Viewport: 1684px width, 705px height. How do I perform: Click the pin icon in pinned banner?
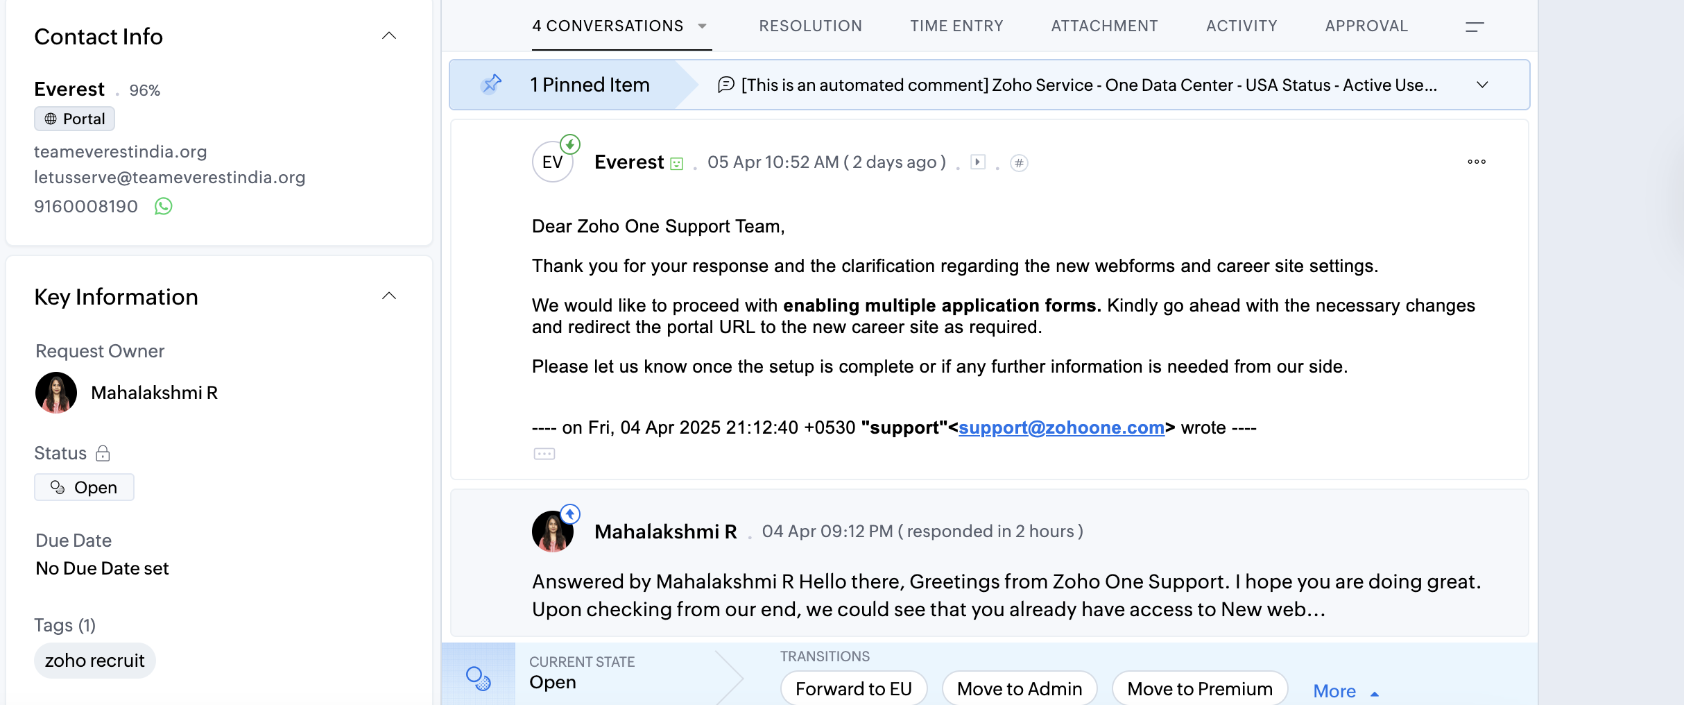pos(492,85)
